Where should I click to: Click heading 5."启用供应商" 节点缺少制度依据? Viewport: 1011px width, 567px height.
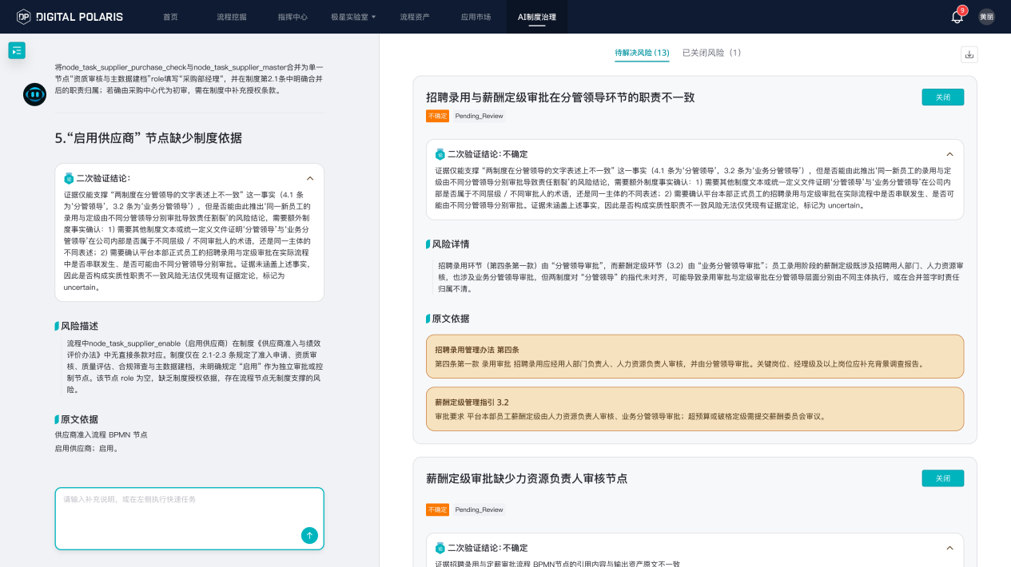tap(148, 138)
